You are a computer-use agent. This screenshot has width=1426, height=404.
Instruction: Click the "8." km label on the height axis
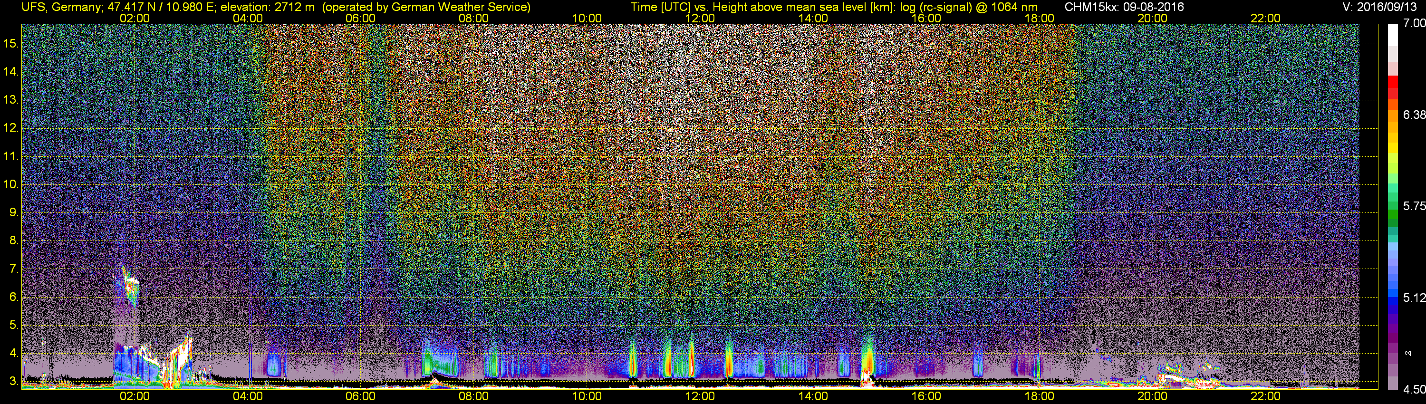[x=14, y=241]
